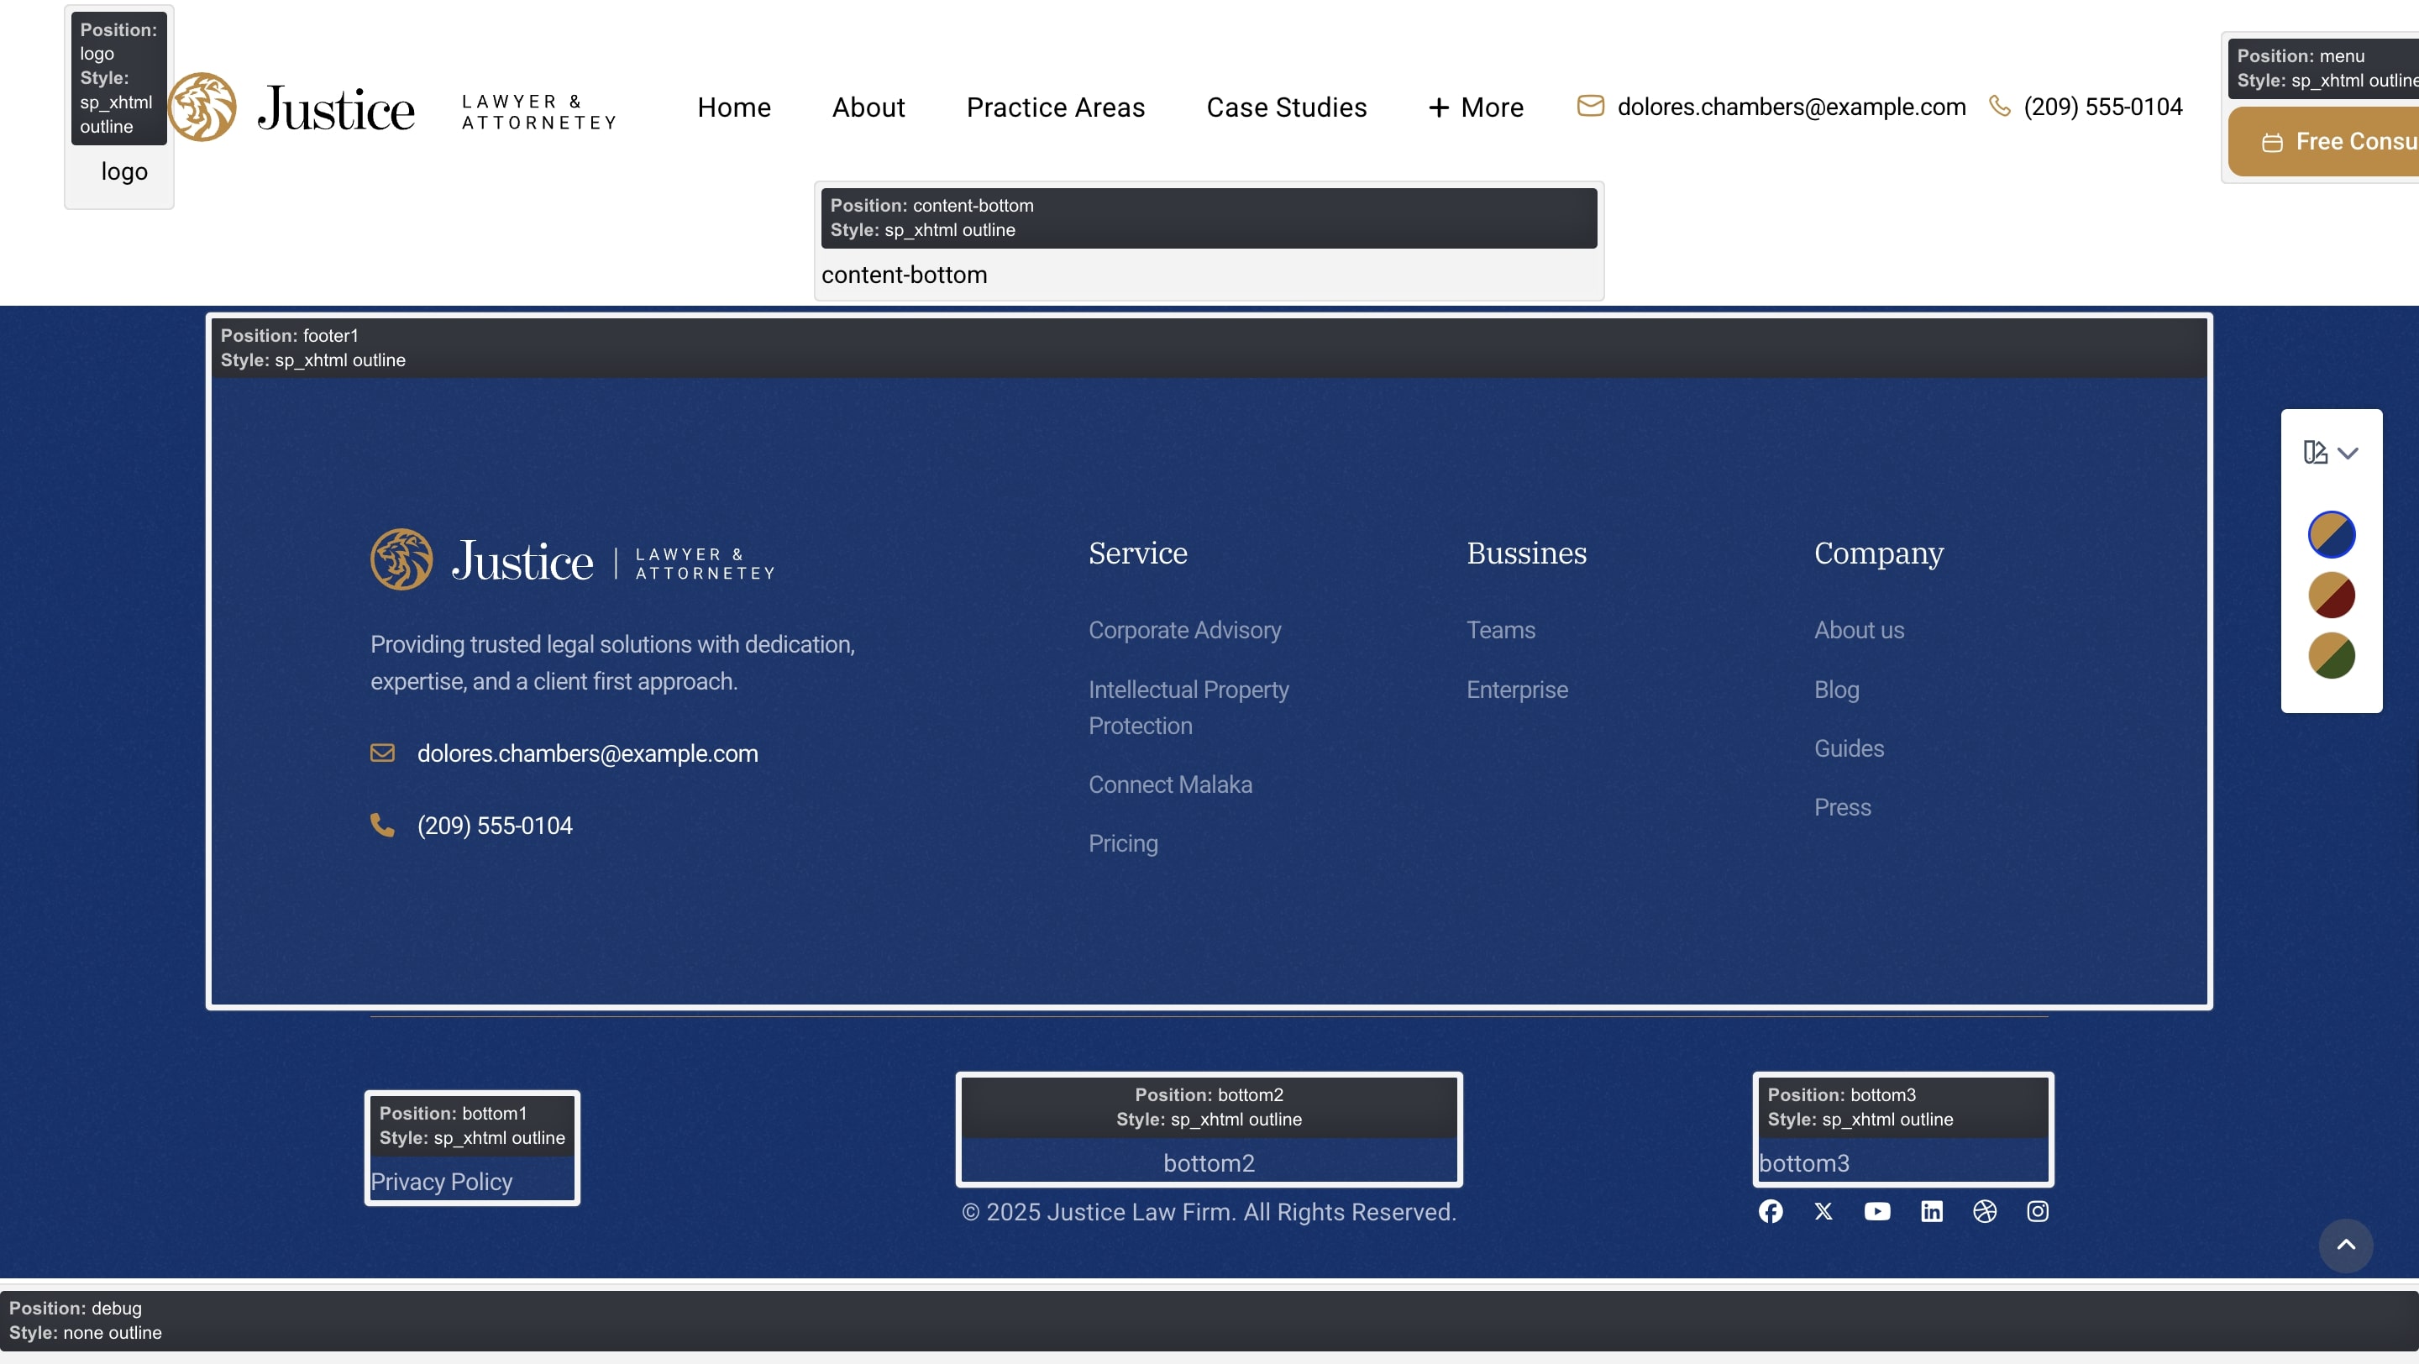The width and height of the screenshot is (2419, 1364).
Task: Click the YouTube social icon
Action: coord(1877,1211)
